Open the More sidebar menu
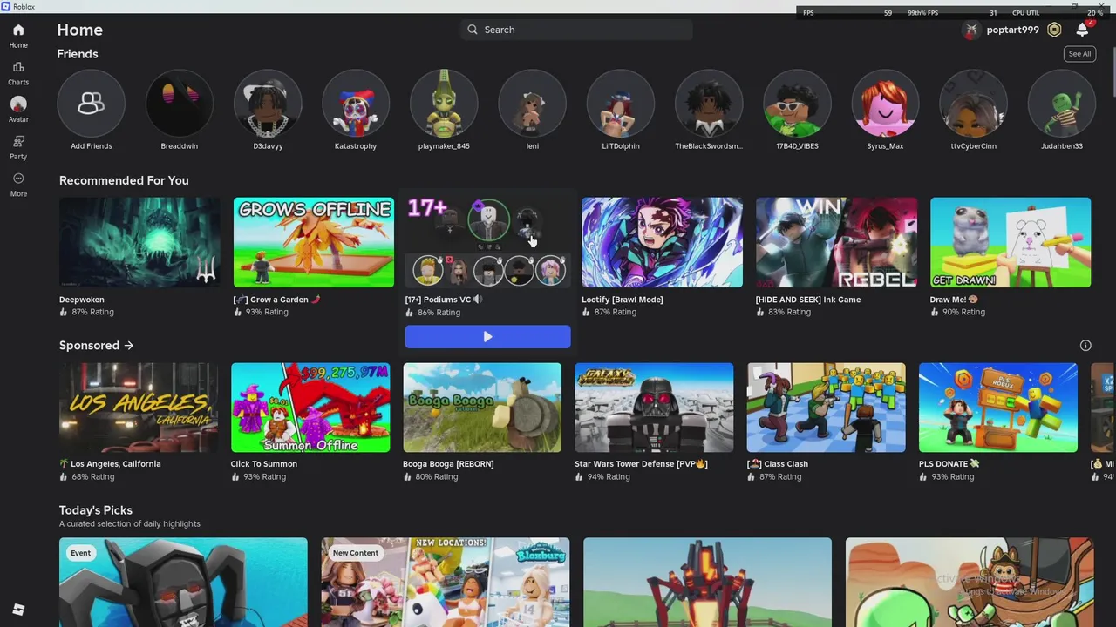This screenshot has height=627, width=1116. point(18,179)
